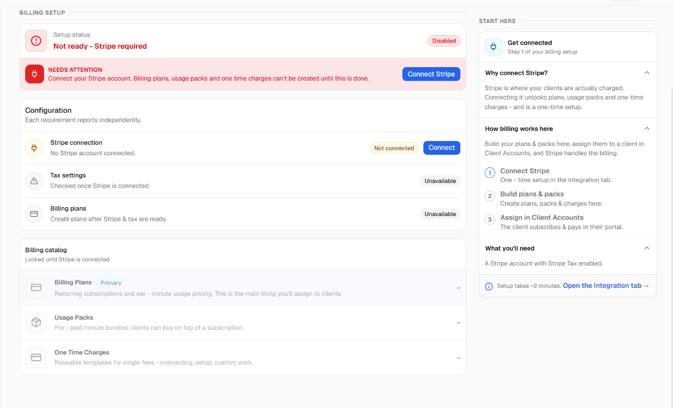This screenshot has height=408, width=673.
Task: Click the red plug icon in Needs Attention banner
Action: 35,74
